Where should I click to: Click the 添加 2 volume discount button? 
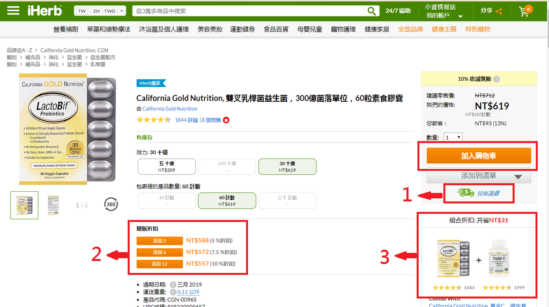[x=160, y=241]
